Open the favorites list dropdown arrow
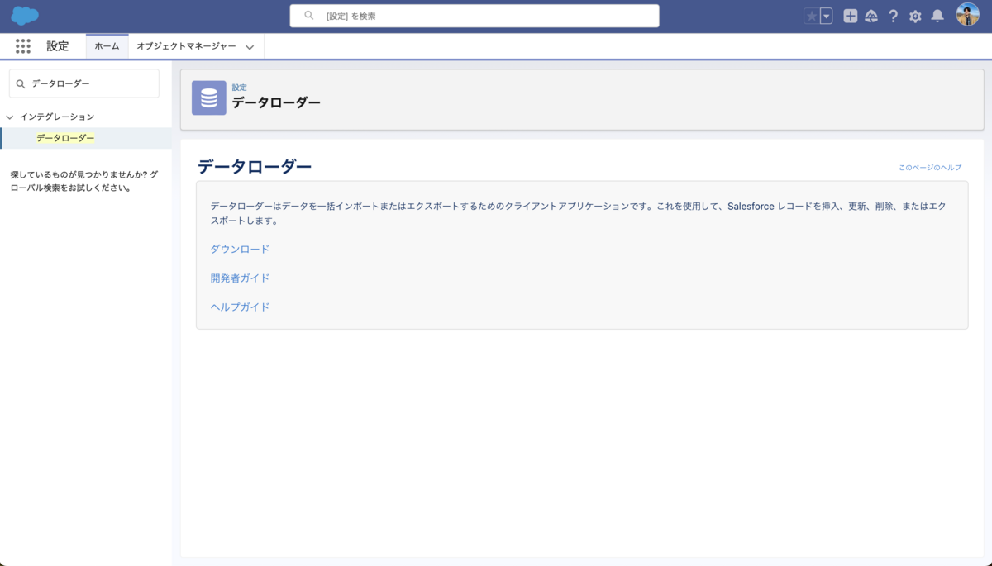 (826, 16)
